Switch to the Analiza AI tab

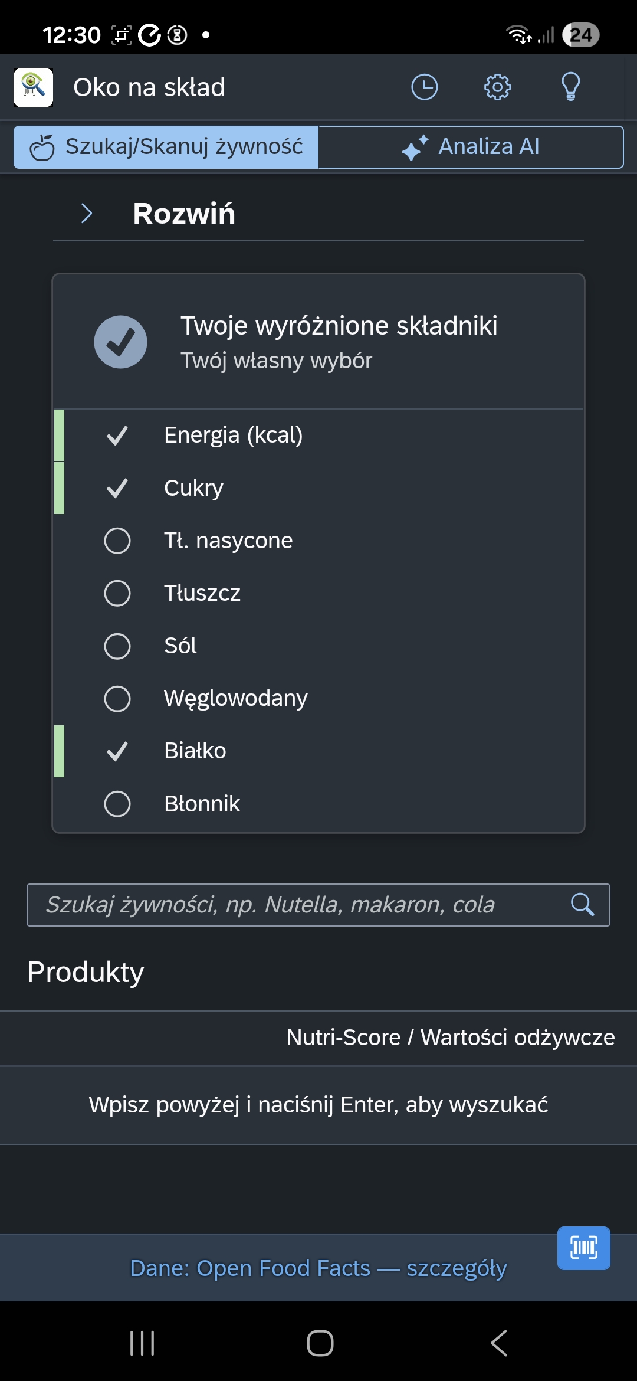coord(471,146)
